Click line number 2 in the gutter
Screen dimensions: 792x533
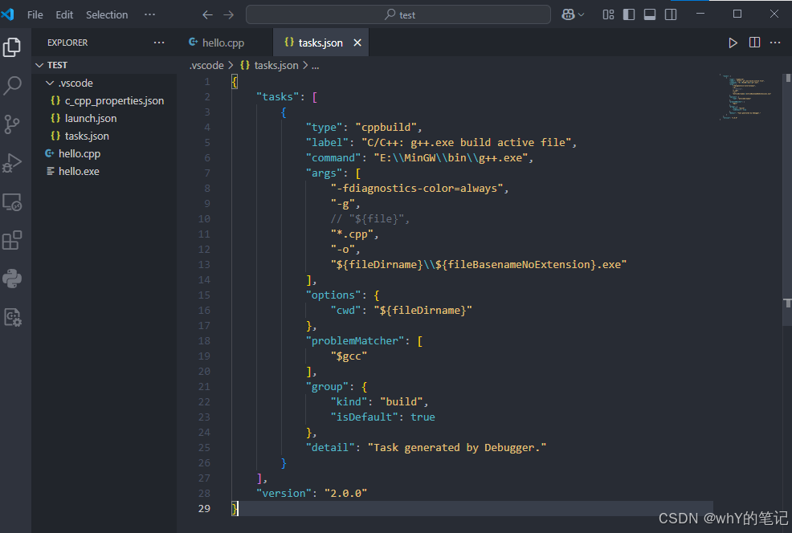click(207, 97)
